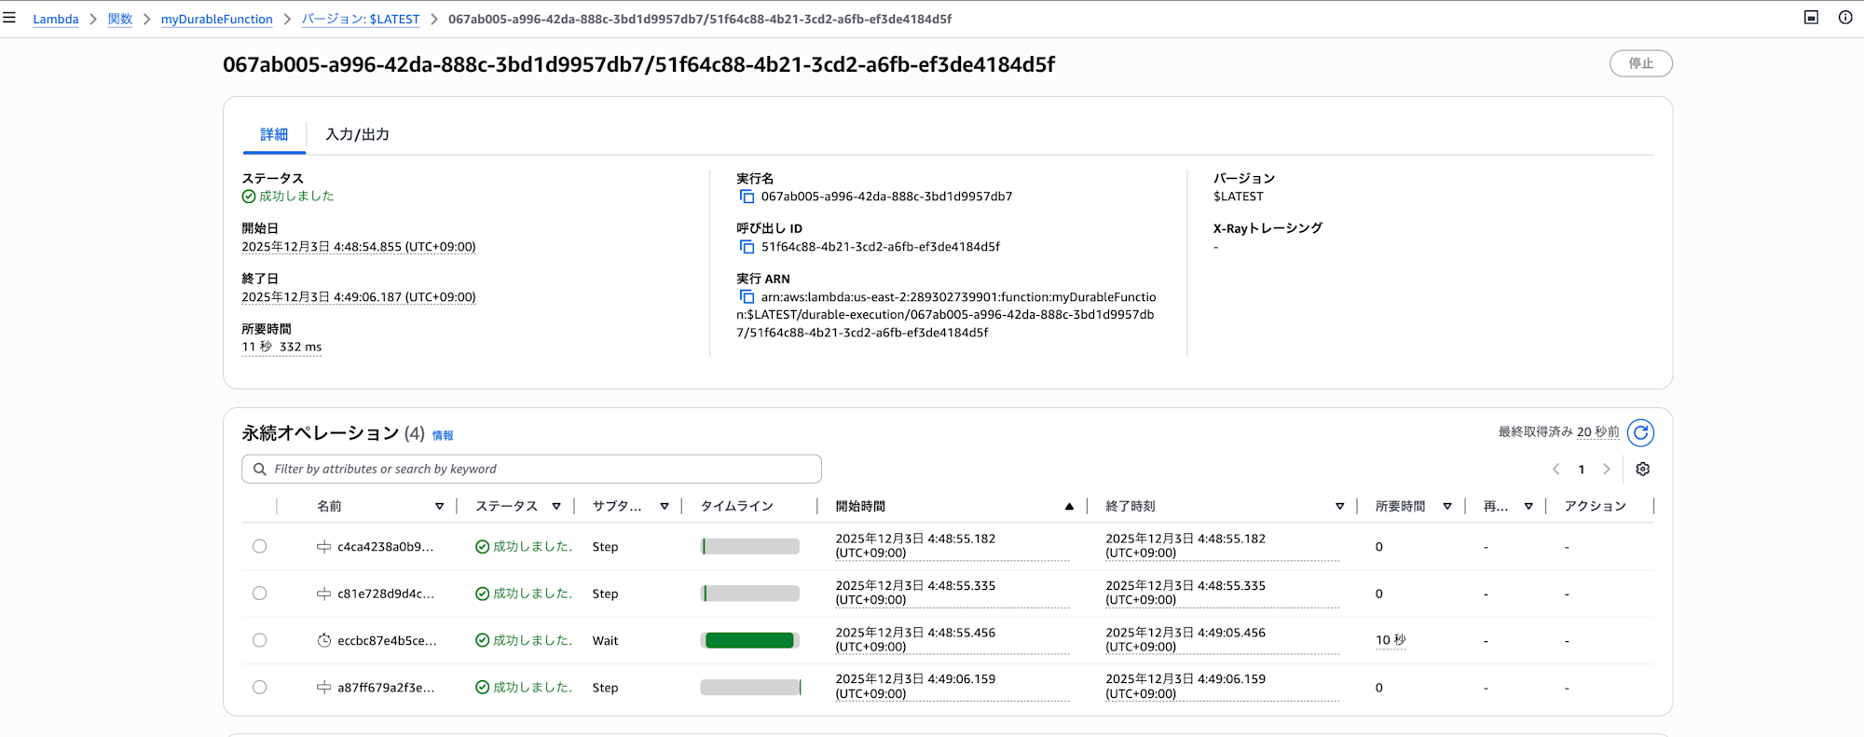Image resolution: width=1864 pixels, height=737 pixels.
Task: Sort by the ステータス column arrow
Action: pyautogui.click(x=556, y=507)
